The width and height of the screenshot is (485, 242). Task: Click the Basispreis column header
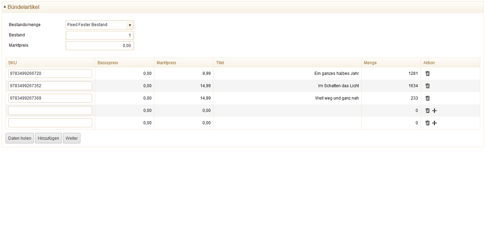click(x=124, y=63)
